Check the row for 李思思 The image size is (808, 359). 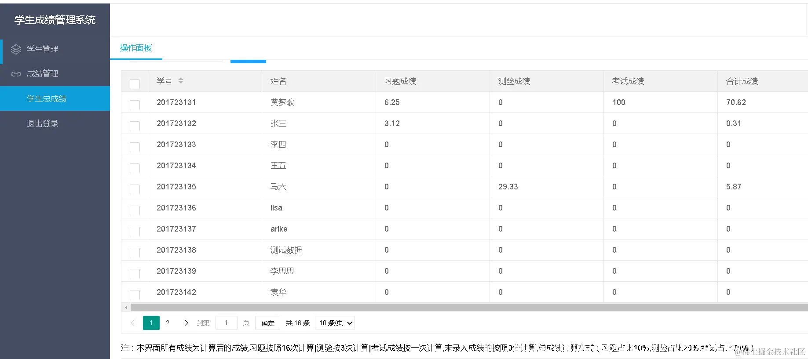pyautogui.click(x=135, y=273)
